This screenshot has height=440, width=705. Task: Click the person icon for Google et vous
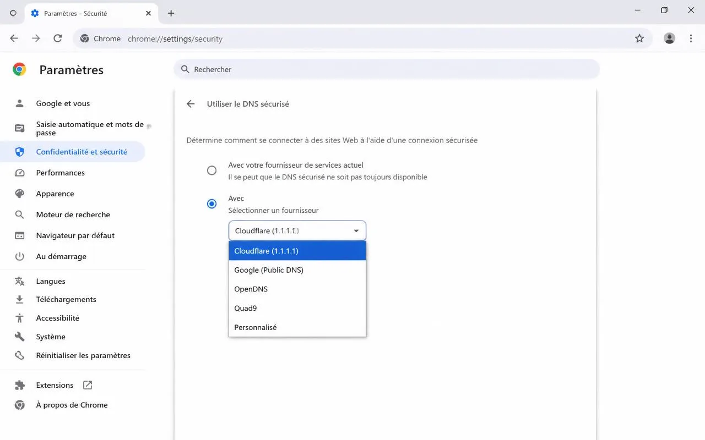pos(20,103)
